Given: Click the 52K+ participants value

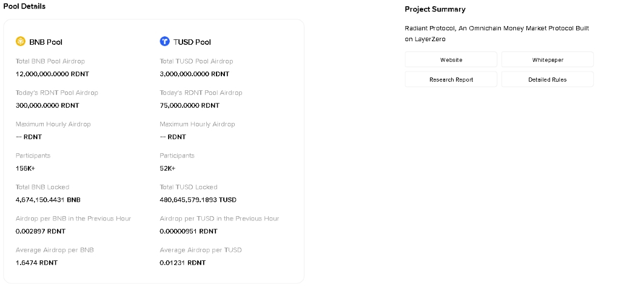Looking at the screenshot, I should [167, 168].
